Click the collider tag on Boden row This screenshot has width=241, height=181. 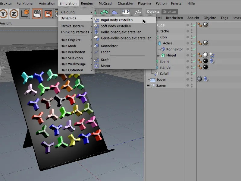[206, 79]
